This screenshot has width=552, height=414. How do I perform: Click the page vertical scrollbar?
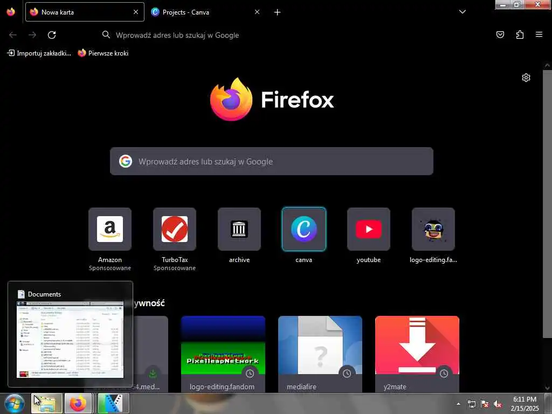(548, 204)
